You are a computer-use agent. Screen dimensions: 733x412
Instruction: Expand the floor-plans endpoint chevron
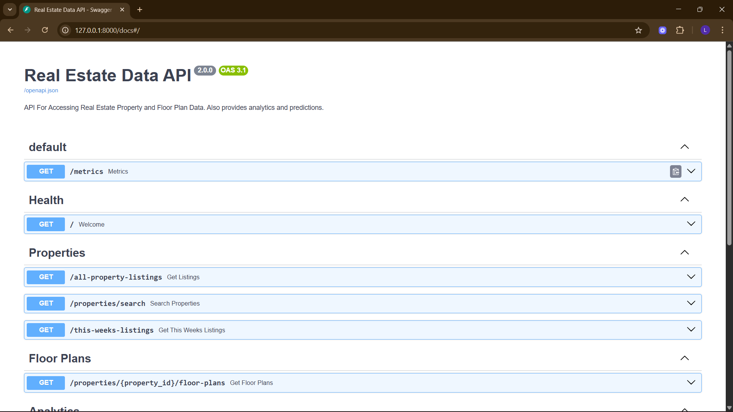click(691, 383)
